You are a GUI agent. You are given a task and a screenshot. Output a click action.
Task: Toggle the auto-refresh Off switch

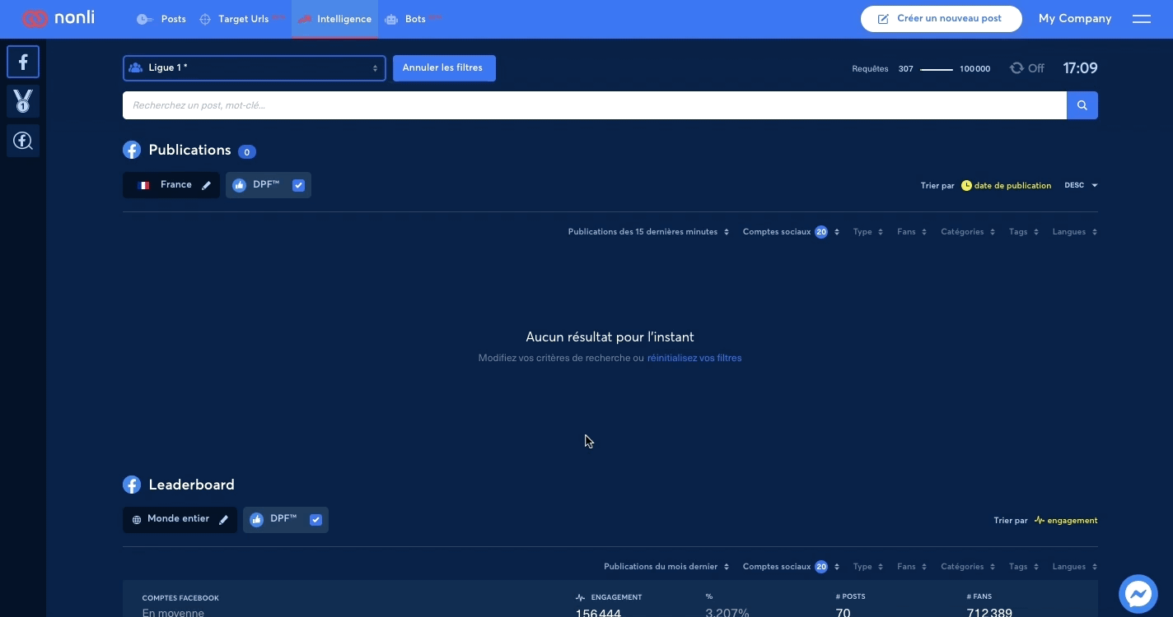1027,69
